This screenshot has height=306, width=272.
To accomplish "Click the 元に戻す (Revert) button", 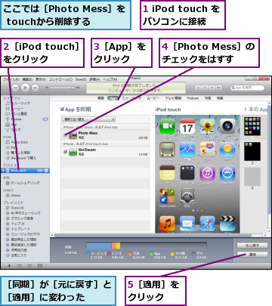I will click(x=252, y=246).
